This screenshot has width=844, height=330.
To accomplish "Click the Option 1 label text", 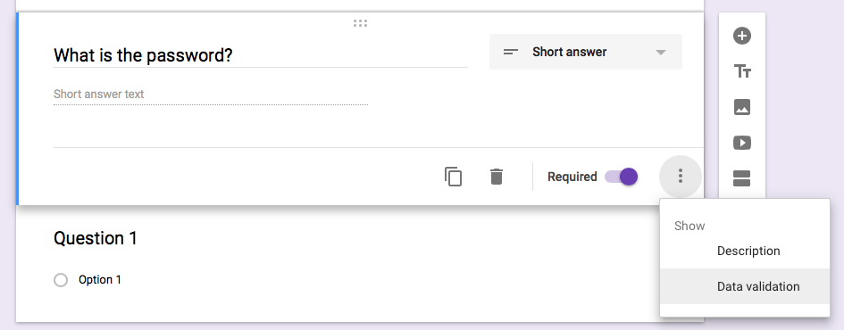I will point(99,280).
